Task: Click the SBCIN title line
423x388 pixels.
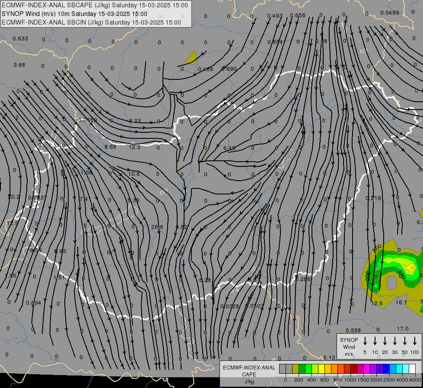Action: pyautogui.click(x=91, y=22)
